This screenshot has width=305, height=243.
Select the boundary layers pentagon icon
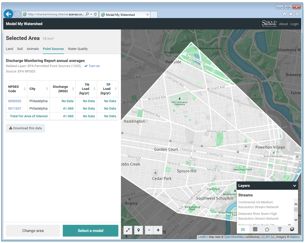point(267,229)
